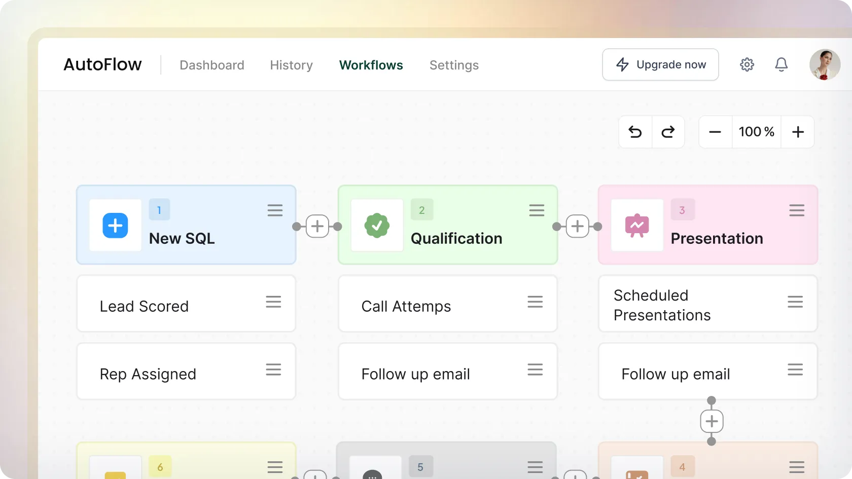Open the settings gear icon

[x=747, y=65]
